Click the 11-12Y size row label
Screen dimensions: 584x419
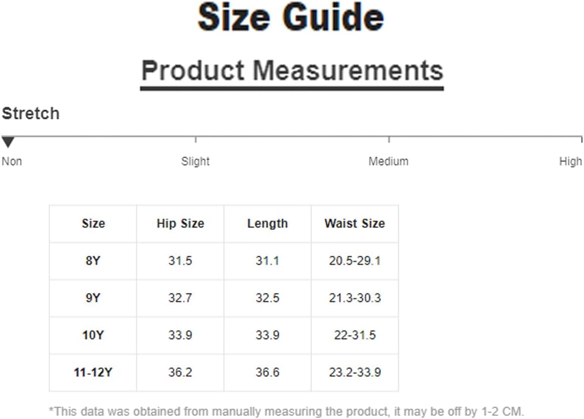tap(93, 372)
